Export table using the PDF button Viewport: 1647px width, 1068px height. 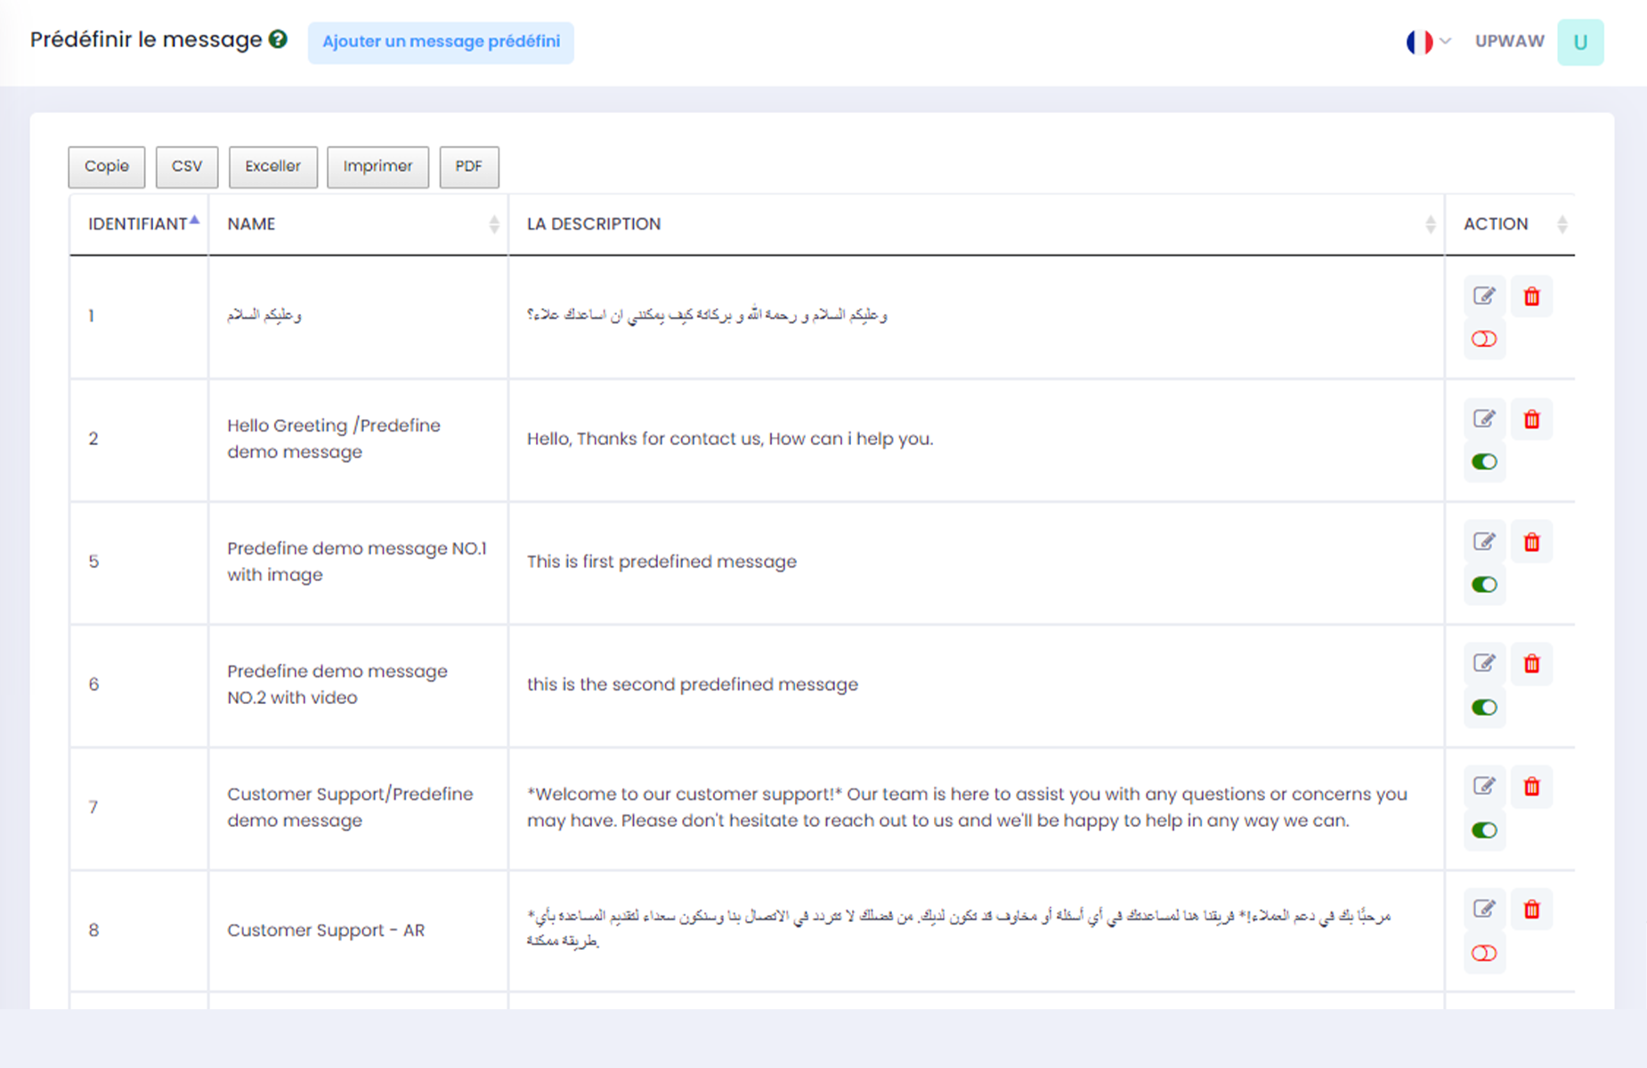[468, 166]
